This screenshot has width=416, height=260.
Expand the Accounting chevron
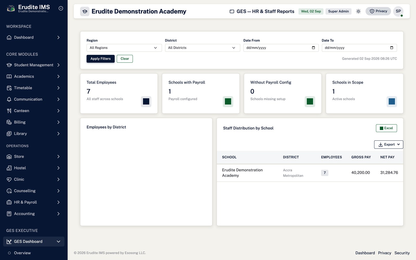coord(58,214)
